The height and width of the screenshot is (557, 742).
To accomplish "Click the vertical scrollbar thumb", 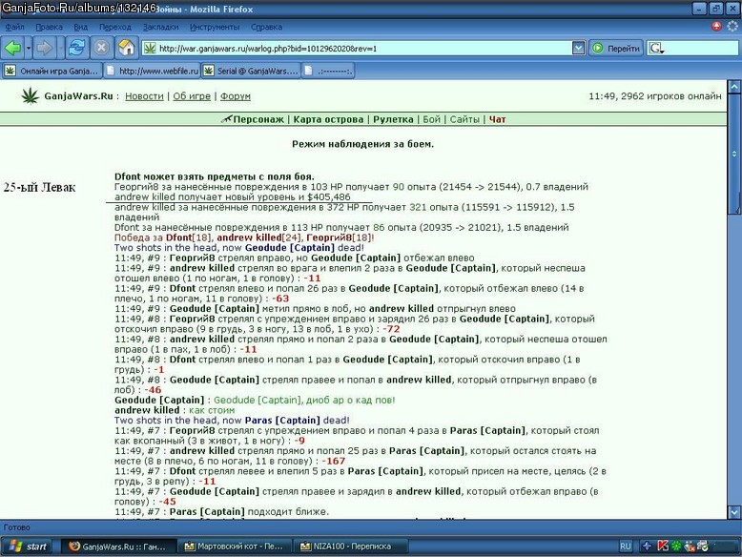I will tap(734, 154).
